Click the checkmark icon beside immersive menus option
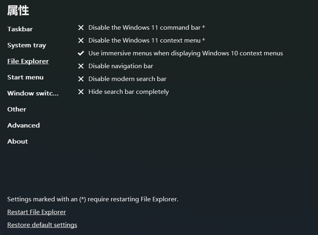The image size is (318, 235). coord(81,53)
